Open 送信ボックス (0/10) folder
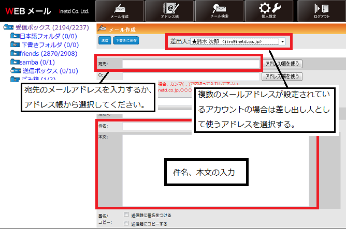 click(x=50, y=71)
